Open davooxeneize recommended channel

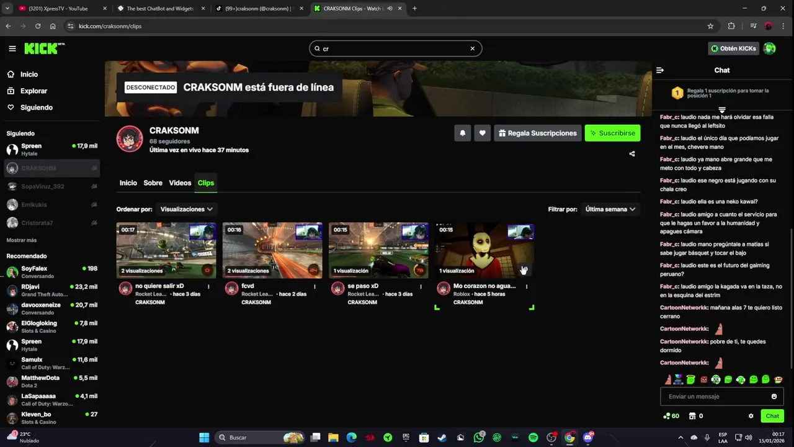(x=52, y=309)
